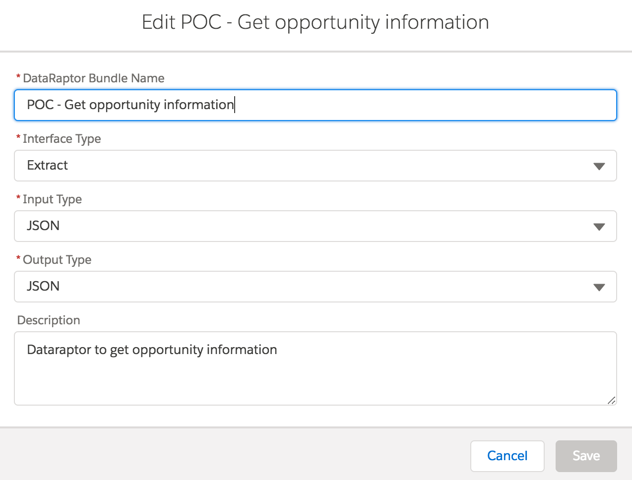Click the Description field label
The height and width of the screenshot is (480, 632).
[49, 320]
